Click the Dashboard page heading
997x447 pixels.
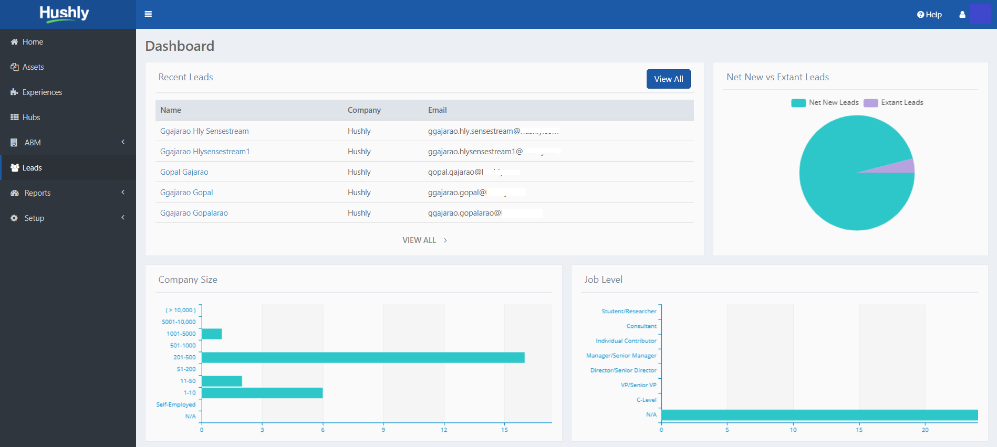coord(180,46)
